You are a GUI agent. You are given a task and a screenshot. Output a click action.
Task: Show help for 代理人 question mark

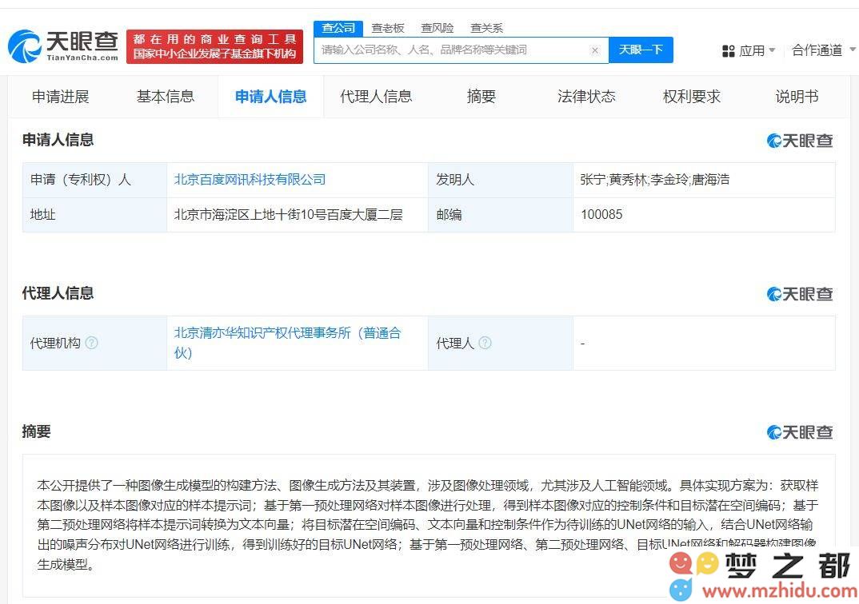(485, 343)
